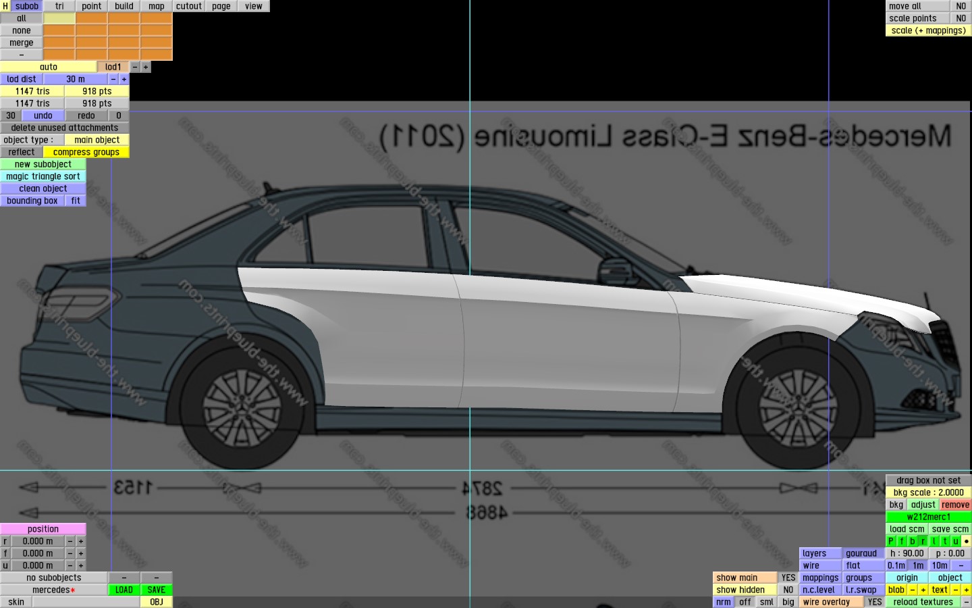972x608 pixels.
Task: Switch to the point mode tab
Action: point(92,6)
